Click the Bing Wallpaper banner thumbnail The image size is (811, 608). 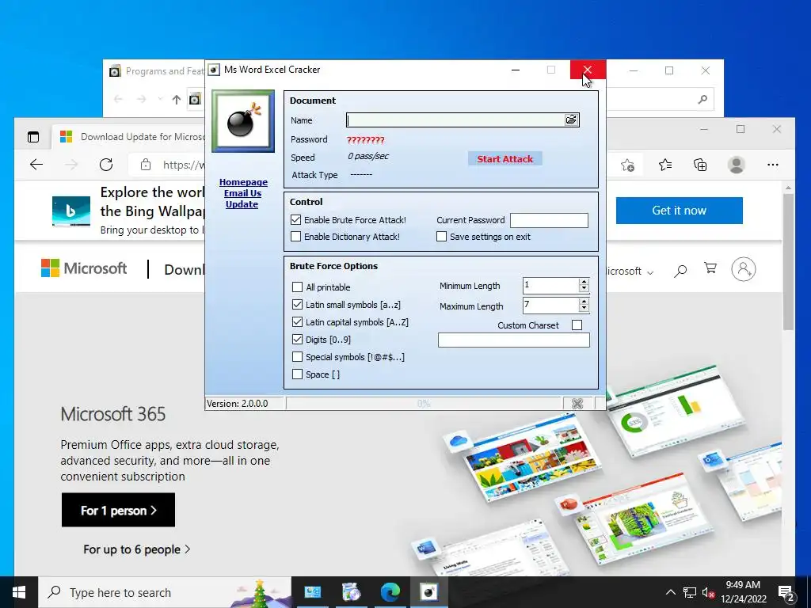pyautogui.click(x=71, y=211)
